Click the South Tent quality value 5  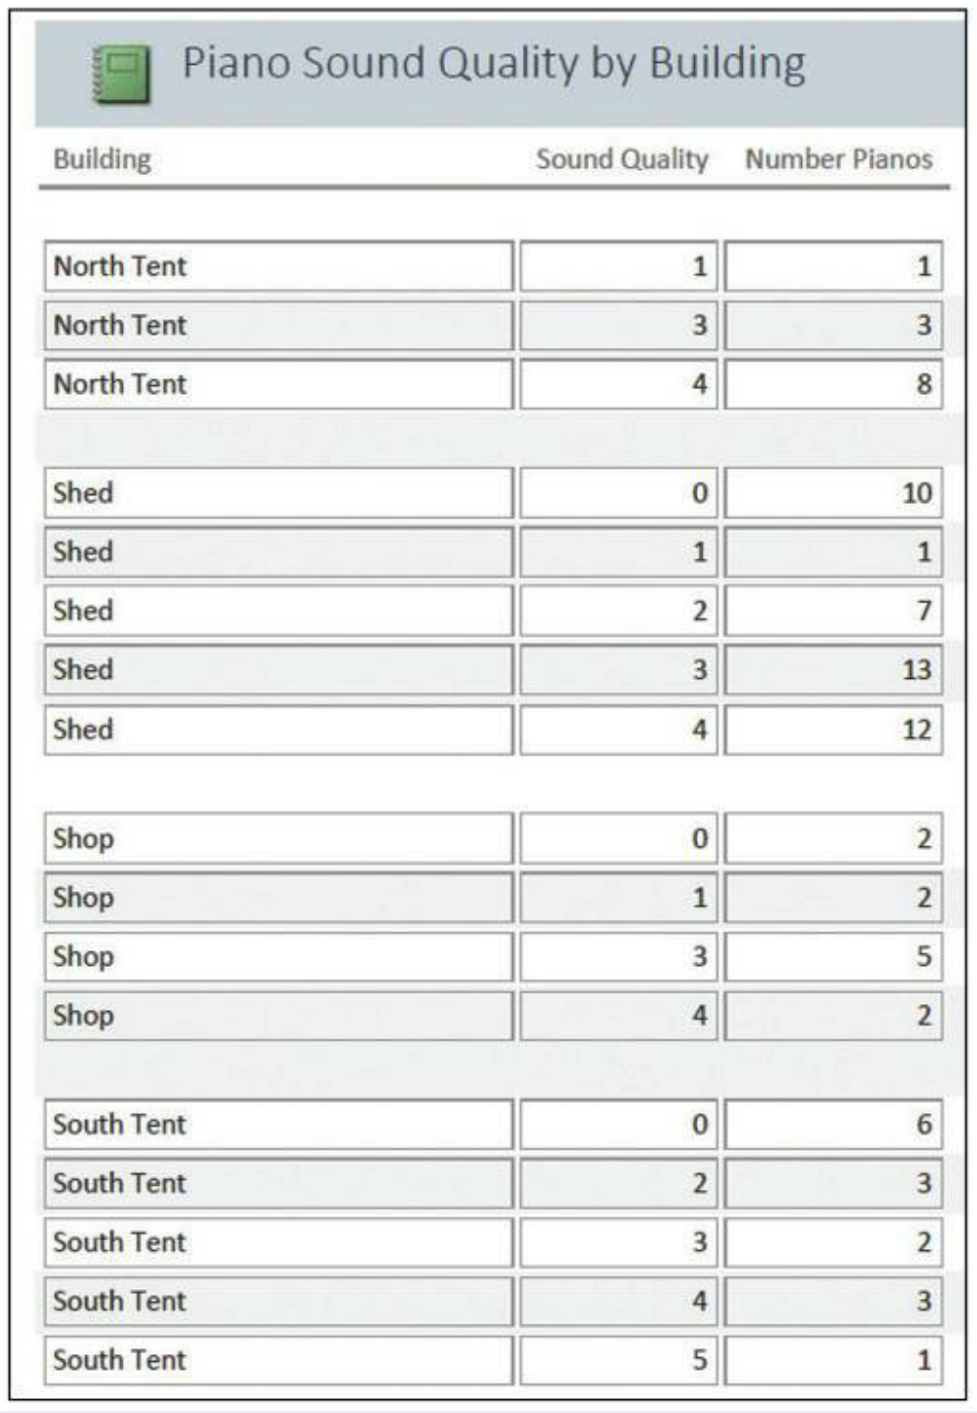[x=619, y=1359]
